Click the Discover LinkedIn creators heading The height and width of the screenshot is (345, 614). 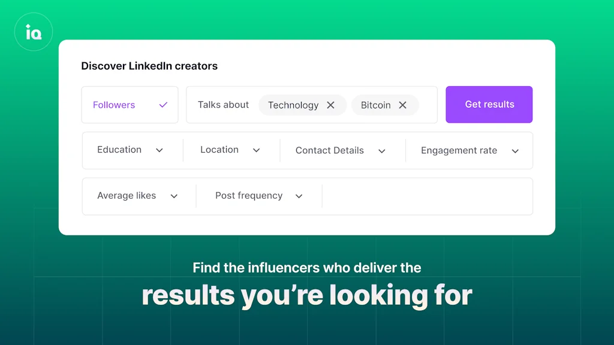[x=149, y=66]
